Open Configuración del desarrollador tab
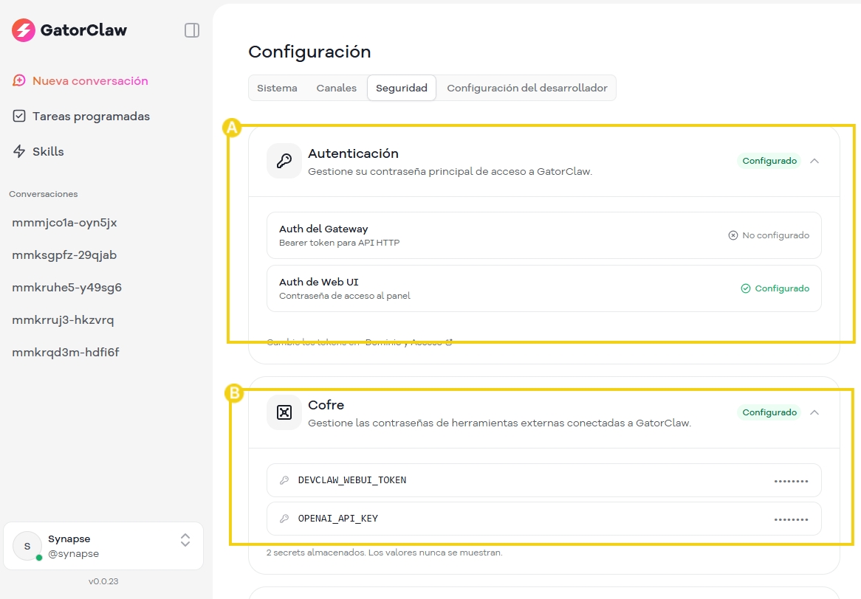Viewport: 861px width, 599px height. point(526,88)
